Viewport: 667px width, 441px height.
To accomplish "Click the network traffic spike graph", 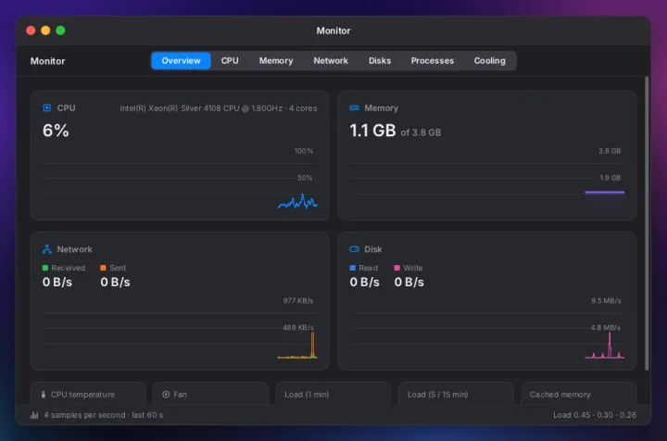I will tap(297, 346).
